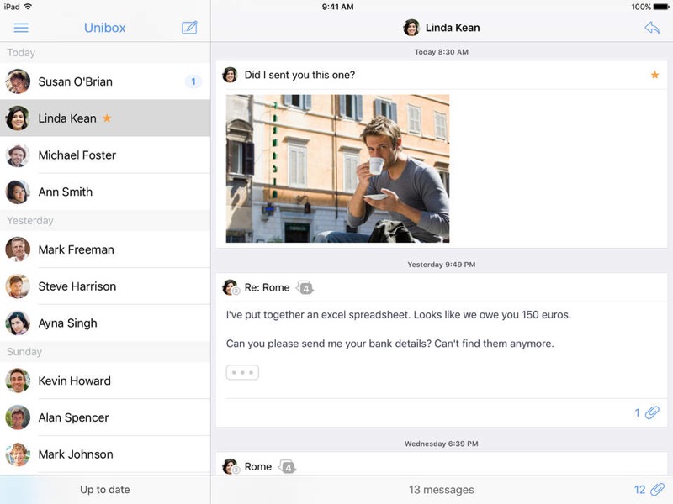Image resolution: width=673 pixels, height=504 pixels.
Task: Tap the 13 messages label
Action: coord(441,490)
